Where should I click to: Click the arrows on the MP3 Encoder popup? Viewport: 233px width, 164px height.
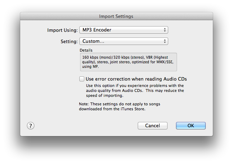[165, 30]
